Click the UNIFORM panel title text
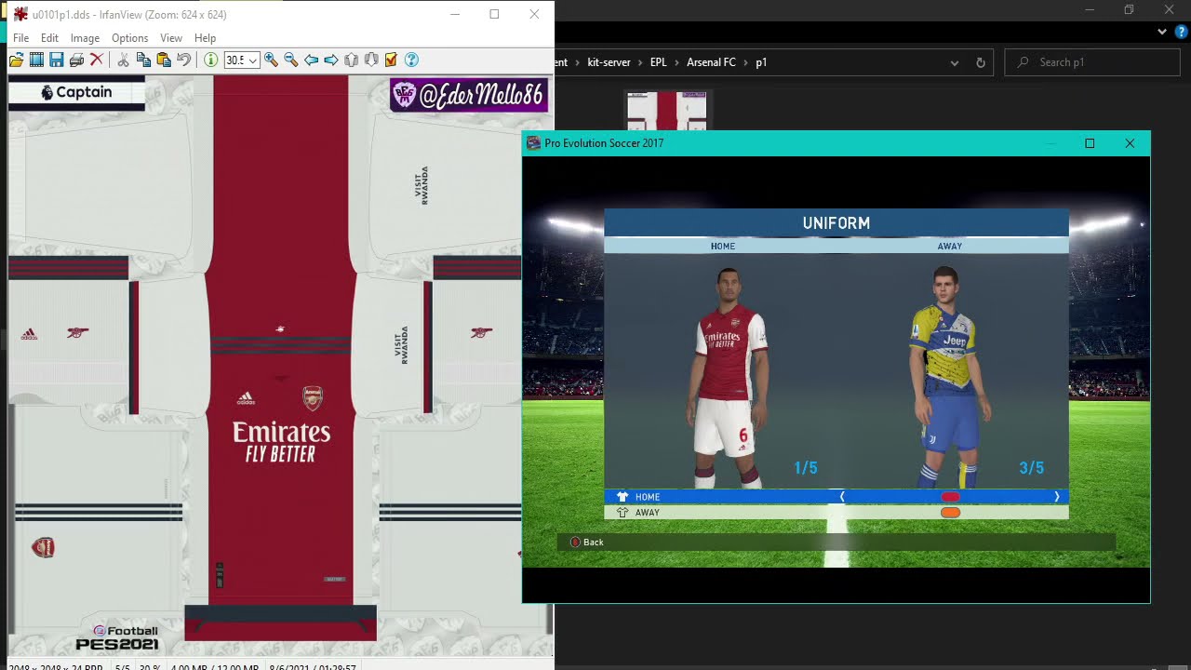 tap(836, 223)
